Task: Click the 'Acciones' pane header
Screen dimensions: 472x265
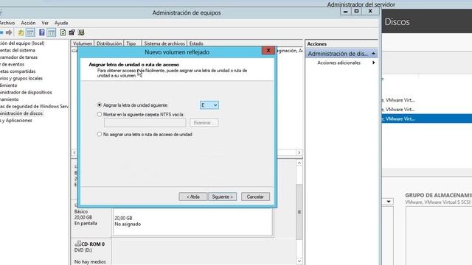Action: (x=316, y=44)
